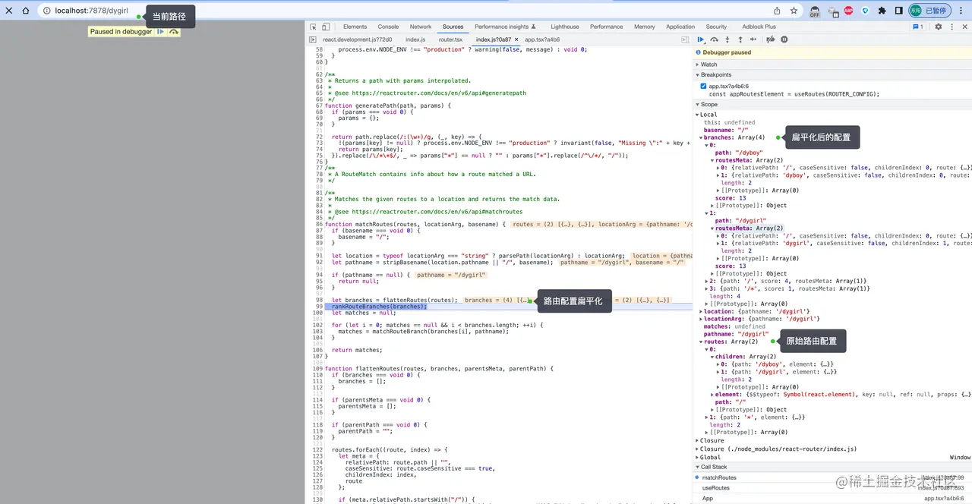Step out of current function
Viewport: 972px width, 504px height.
pos(740,39)
